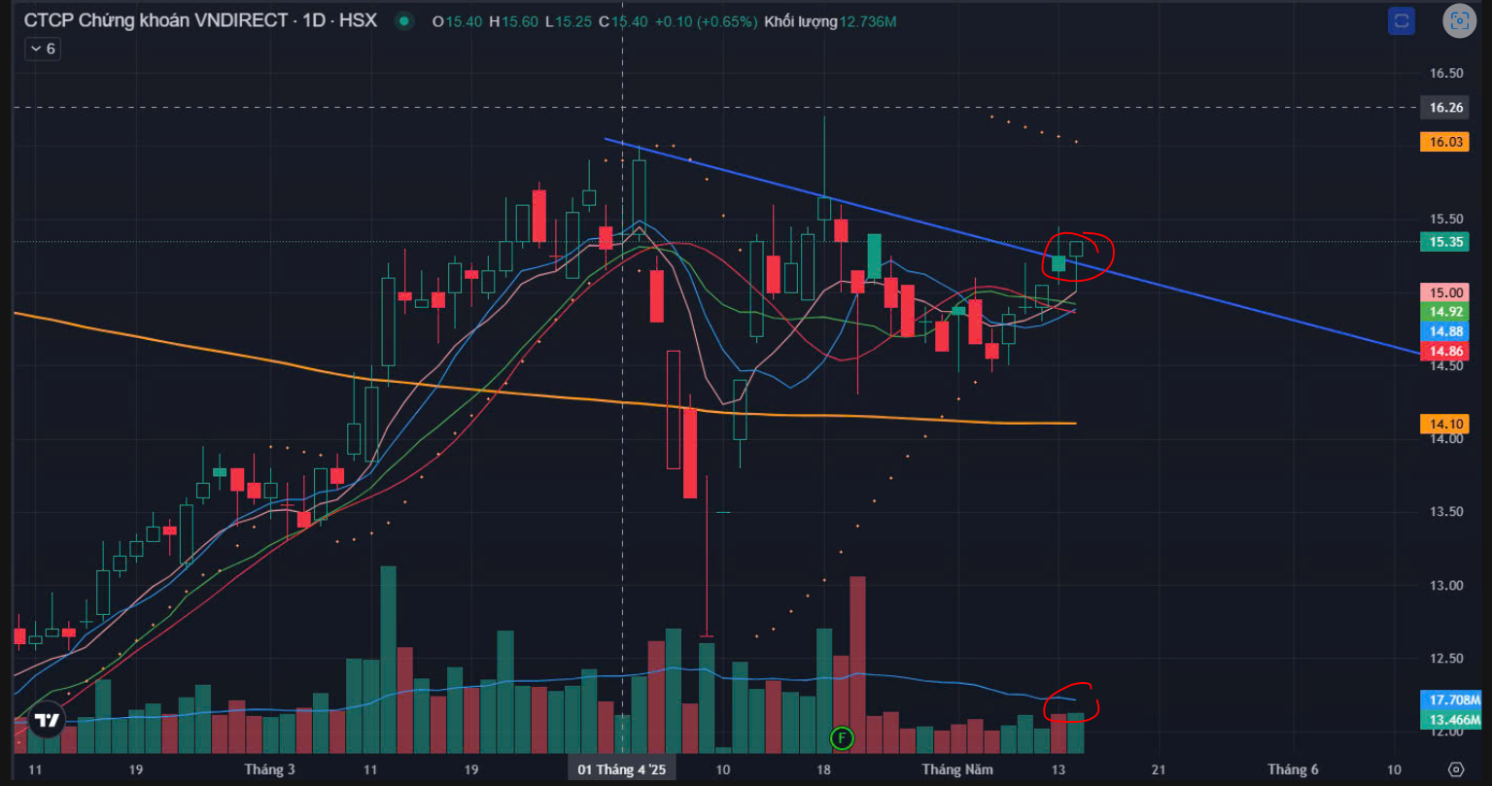This screenshot has width=1492, height=786.
Task: Select the thick orange moving average line
Action: 544,396
